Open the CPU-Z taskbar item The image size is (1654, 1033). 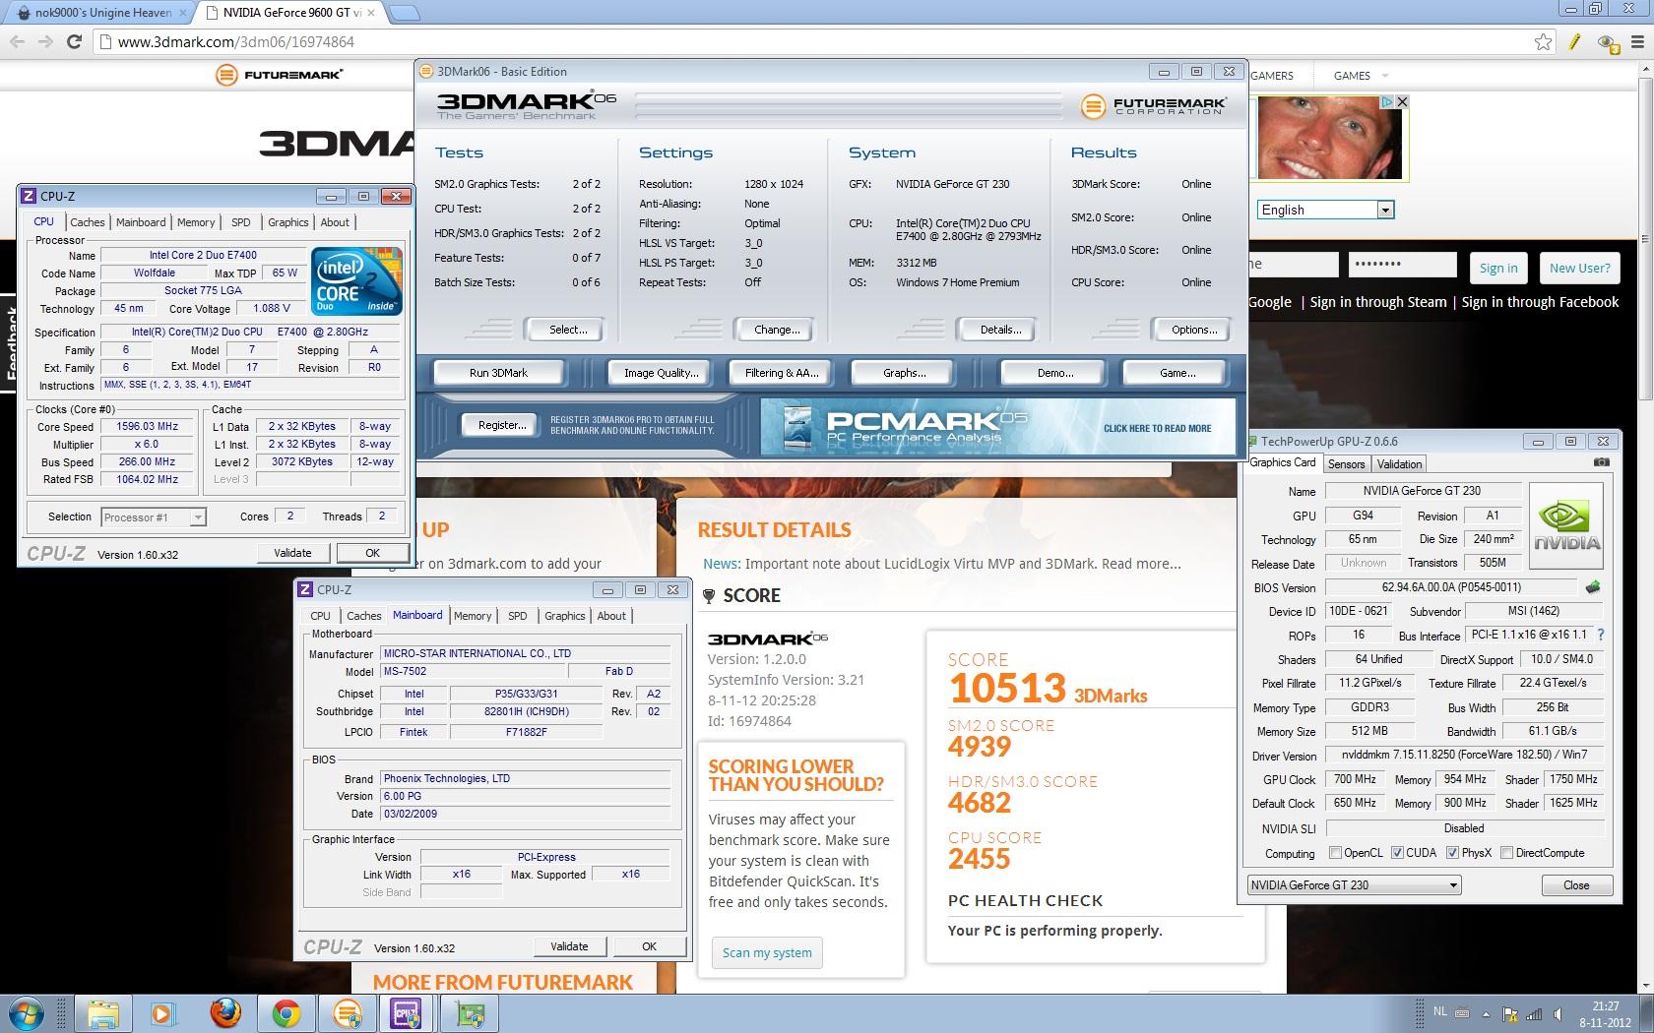tap(407, 1013)
